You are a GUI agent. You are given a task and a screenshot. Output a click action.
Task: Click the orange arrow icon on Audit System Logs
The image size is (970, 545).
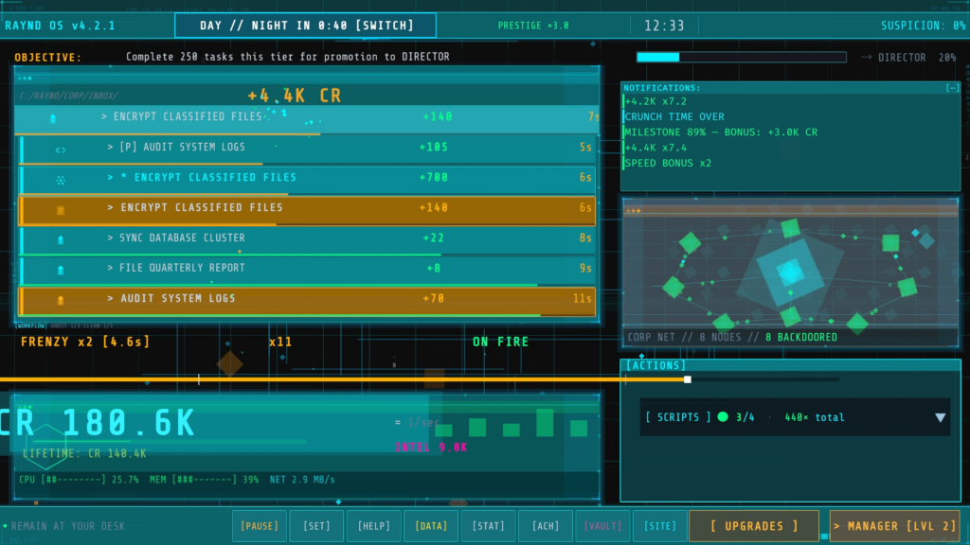(x=61, y=300)
